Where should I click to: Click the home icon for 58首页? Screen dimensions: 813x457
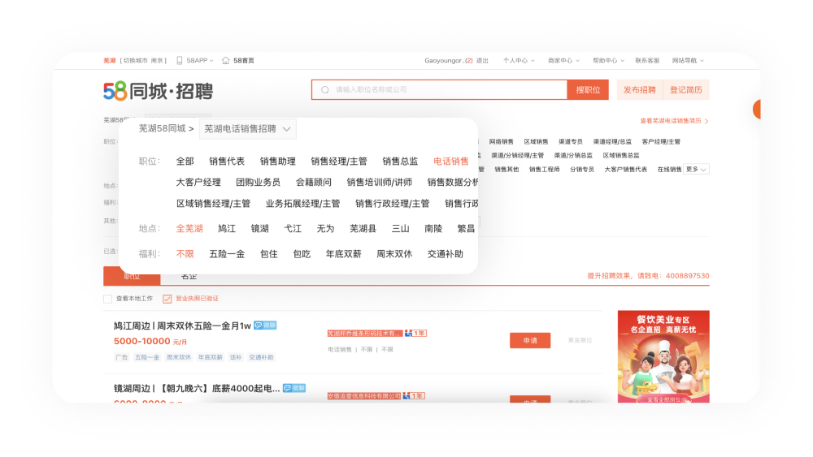225,60
